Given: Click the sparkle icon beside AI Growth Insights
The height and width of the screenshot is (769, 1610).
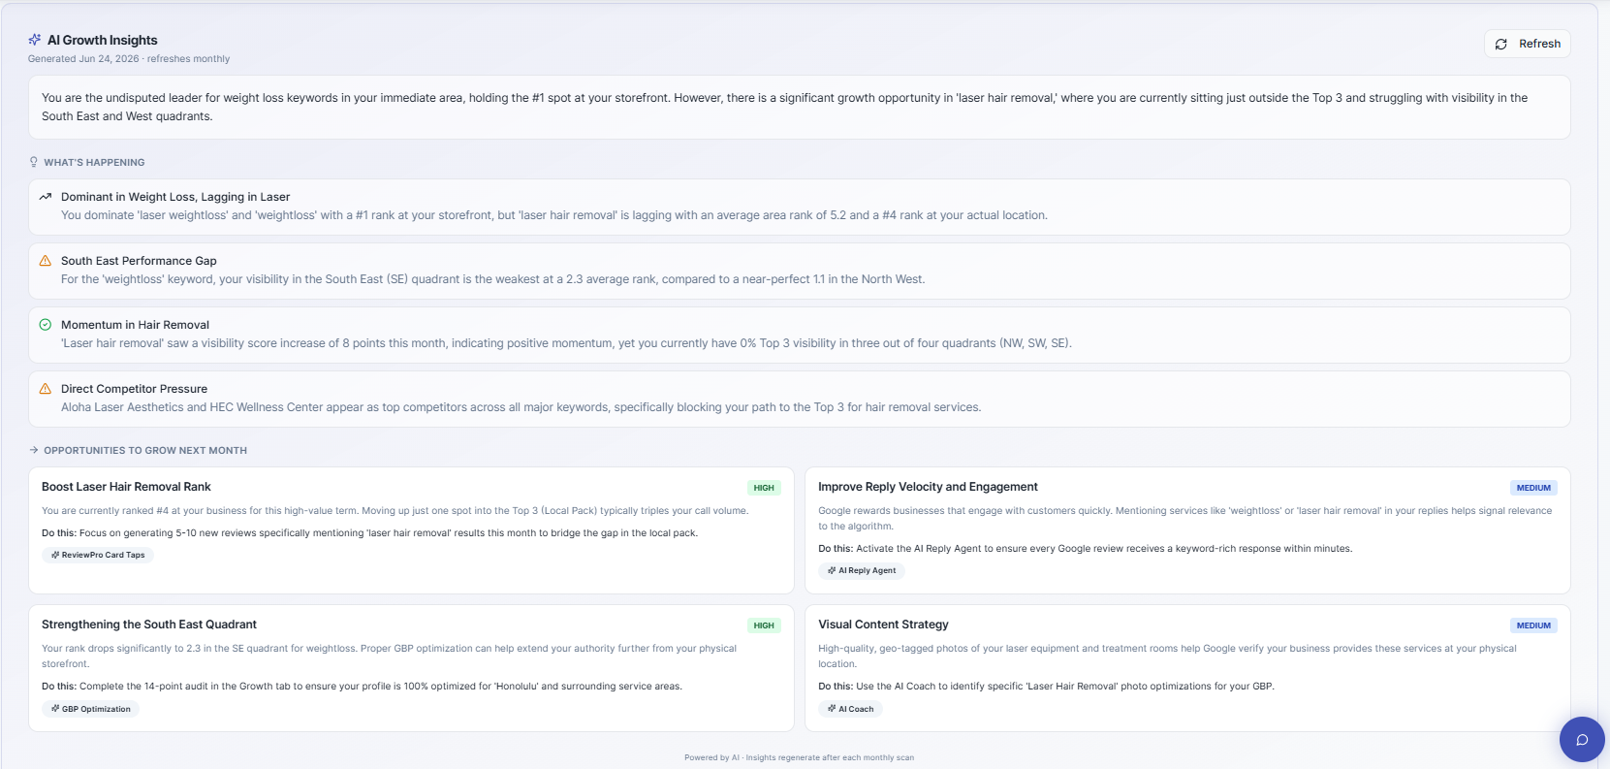Looking at the screenshot, I should click(35, 40).
